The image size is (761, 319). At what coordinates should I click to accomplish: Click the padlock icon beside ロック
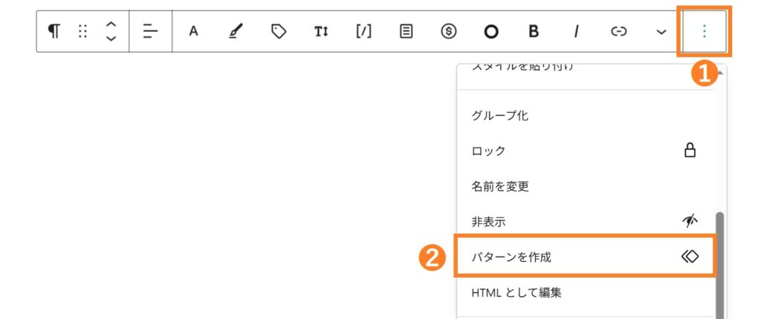(690, 151)
